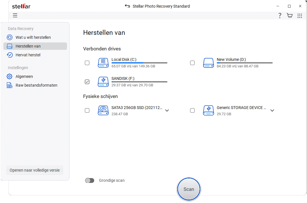Expand the SATA3 256GB SSD details

pos(167,110)
